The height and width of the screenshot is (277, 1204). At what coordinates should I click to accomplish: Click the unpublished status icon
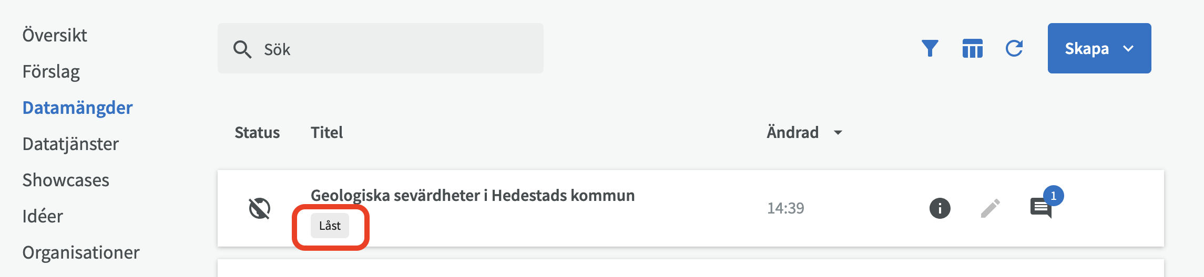point(260,208)
